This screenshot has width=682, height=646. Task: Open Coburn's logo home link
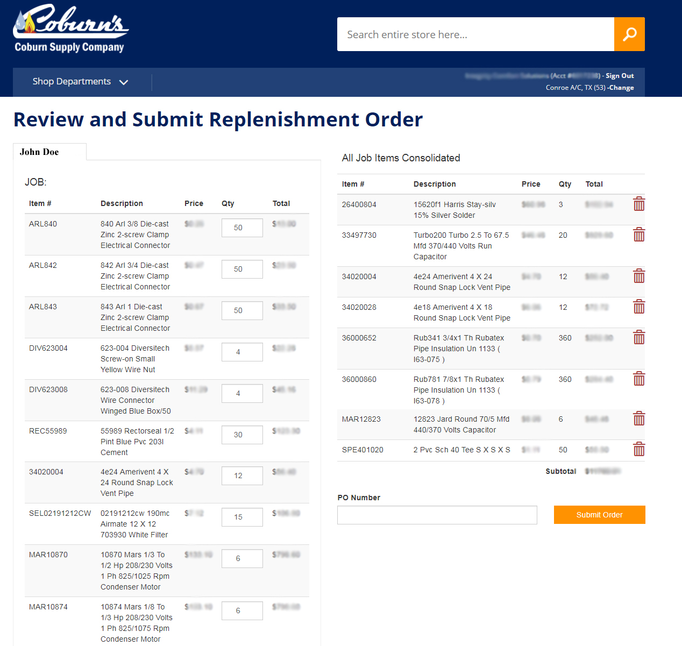(x=71, y=29)
